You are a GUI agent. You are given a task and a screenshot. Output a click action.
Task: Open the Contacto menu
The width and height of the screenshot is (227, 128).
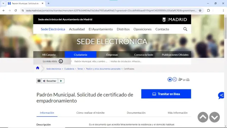coord(162,29)
